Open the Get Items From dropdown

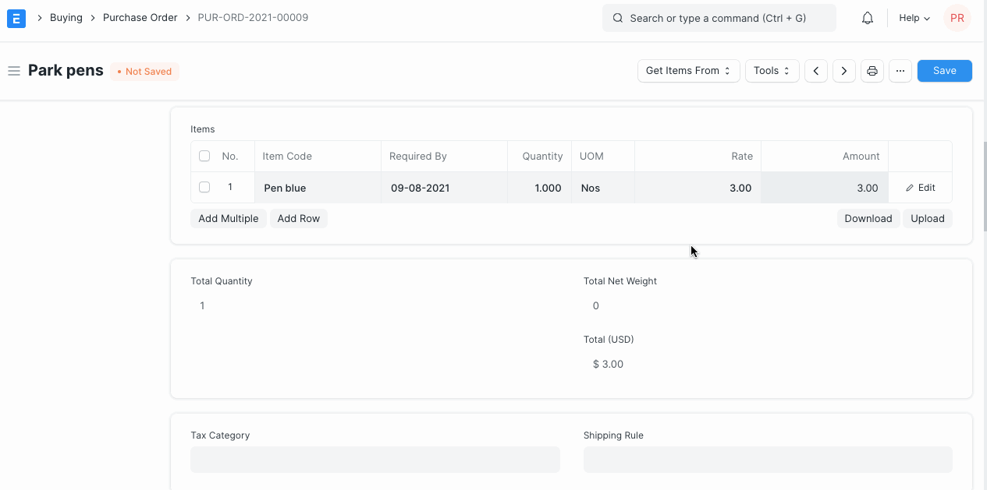click(688, 70)
